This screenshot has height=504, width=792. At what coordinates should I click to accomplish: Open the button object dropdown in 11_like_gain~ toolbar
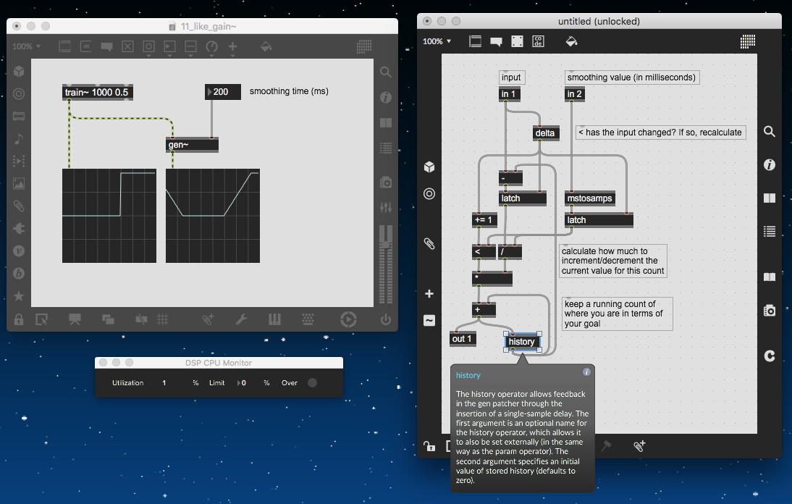148,47
